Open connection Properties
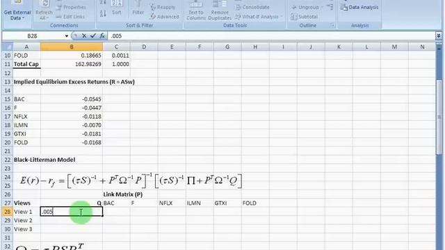This screenshot has width=445, height=250. (x=71, y=8)
